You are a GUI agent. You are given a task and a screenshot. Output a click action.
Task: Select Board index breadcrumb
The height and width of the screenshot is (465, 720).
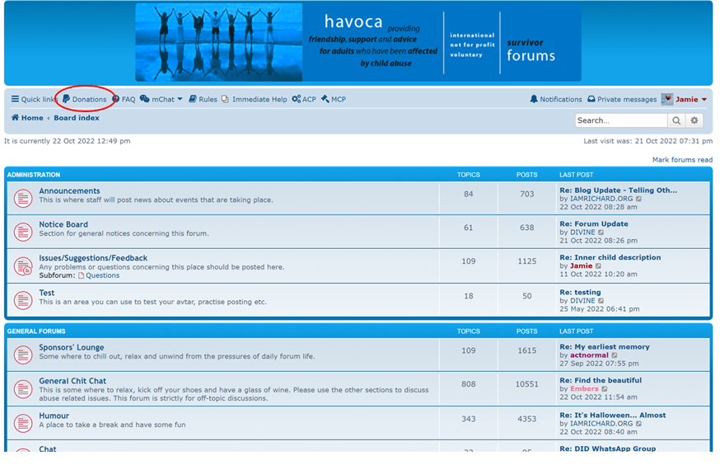pyautogui.click(x=77, y=118)
